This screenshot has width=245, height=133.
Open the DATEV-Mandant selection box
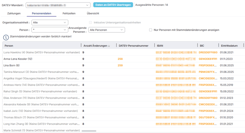point(58,5)
